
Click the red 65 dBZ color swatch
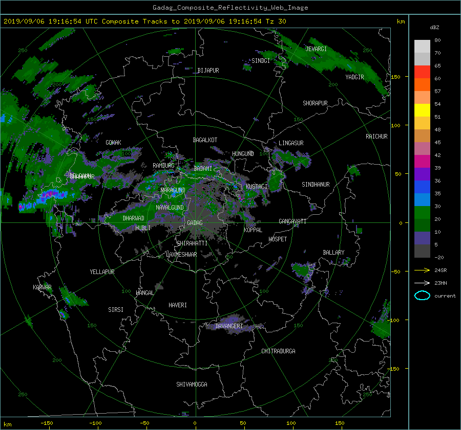tap(422, 72)
